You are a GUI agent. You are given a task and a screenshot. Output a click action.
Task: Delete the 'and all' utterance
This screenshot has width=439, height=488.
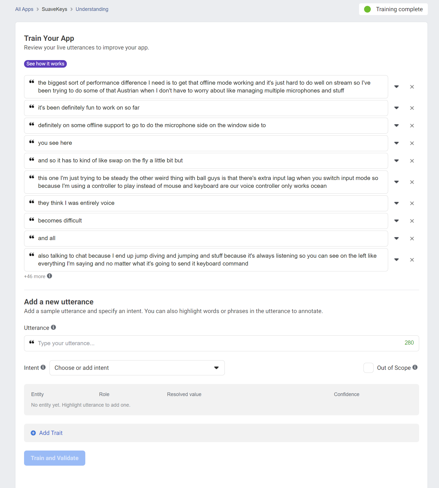coord(412,239)
